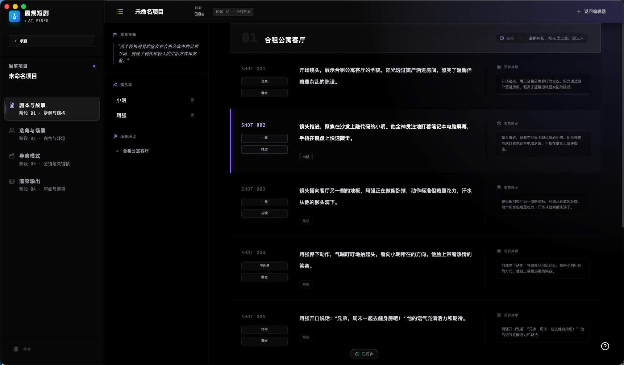Expand the 阶段 01 分镜列表 selector

[233, 12]
